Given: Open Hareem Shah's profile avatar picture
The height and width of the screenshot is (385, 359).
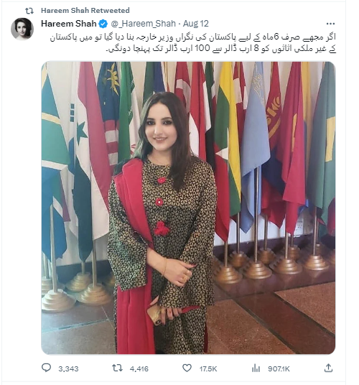Looking at the screenshot, I should point(22,29).
